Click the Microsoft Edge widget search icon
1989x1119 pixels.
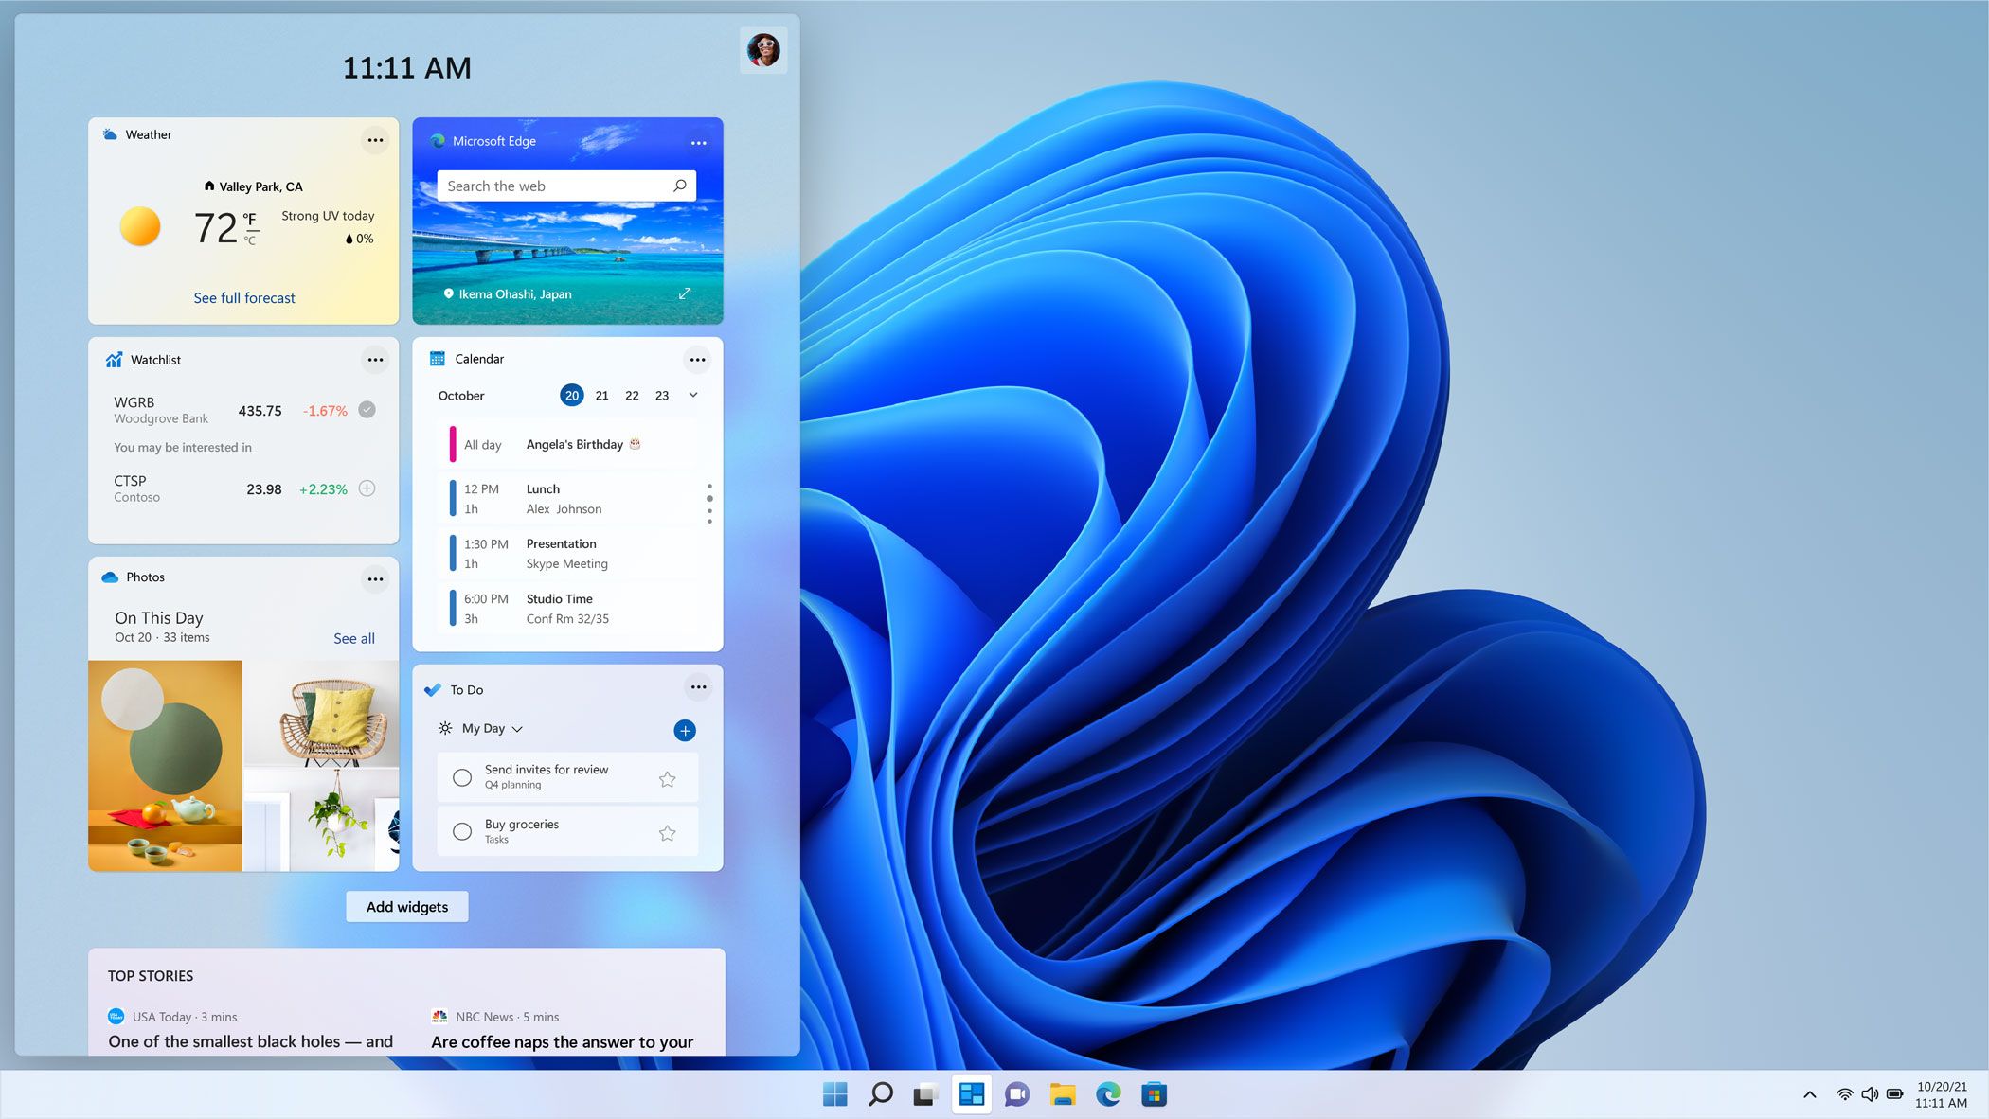(679, 186)
